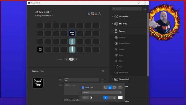Toggle bold title formatting
The width and height of the screenshot is (186, 105).
pos(105,98)
